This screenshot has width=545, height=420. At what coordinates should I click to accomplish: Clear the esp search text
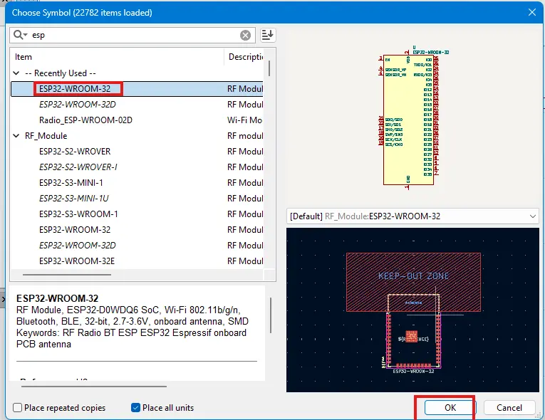pos(245,35)
